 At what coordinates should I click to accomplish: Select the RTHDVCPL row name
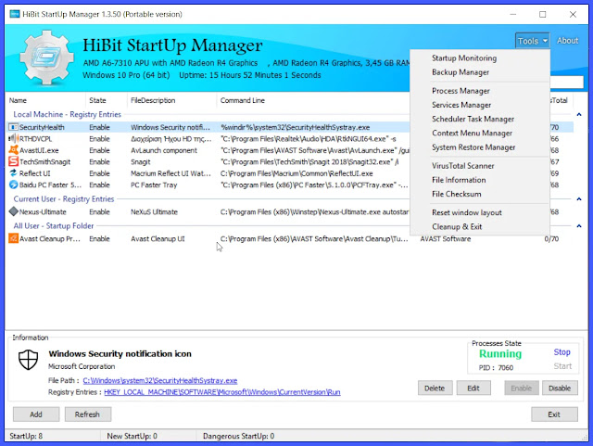pos(35,138)
